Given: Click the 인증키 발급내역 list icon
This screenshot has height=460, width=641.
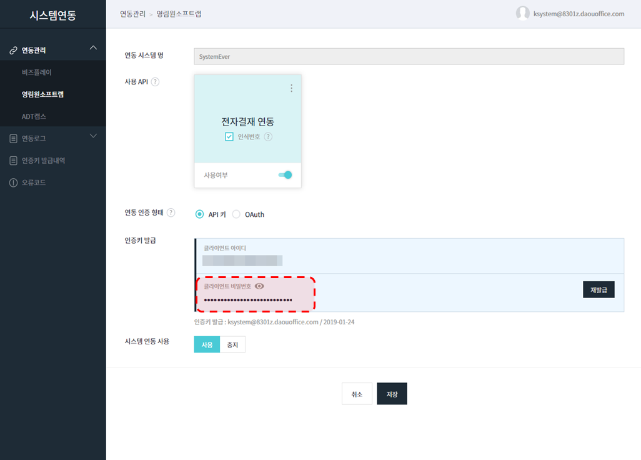Looking at the screenshot, I should click(13, 161).
